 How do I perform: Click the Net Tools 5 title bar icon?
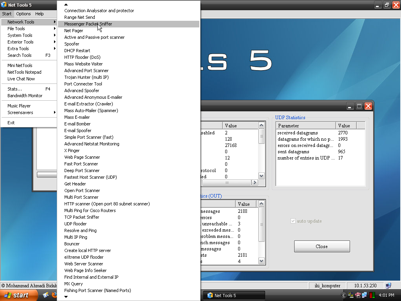pyautogui.click(x=3, y=5)
